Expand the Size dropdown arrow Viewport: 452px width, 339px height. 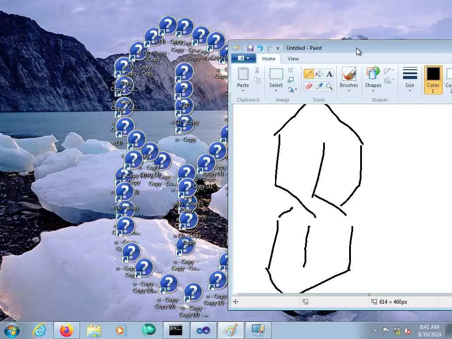coord(410,91)
